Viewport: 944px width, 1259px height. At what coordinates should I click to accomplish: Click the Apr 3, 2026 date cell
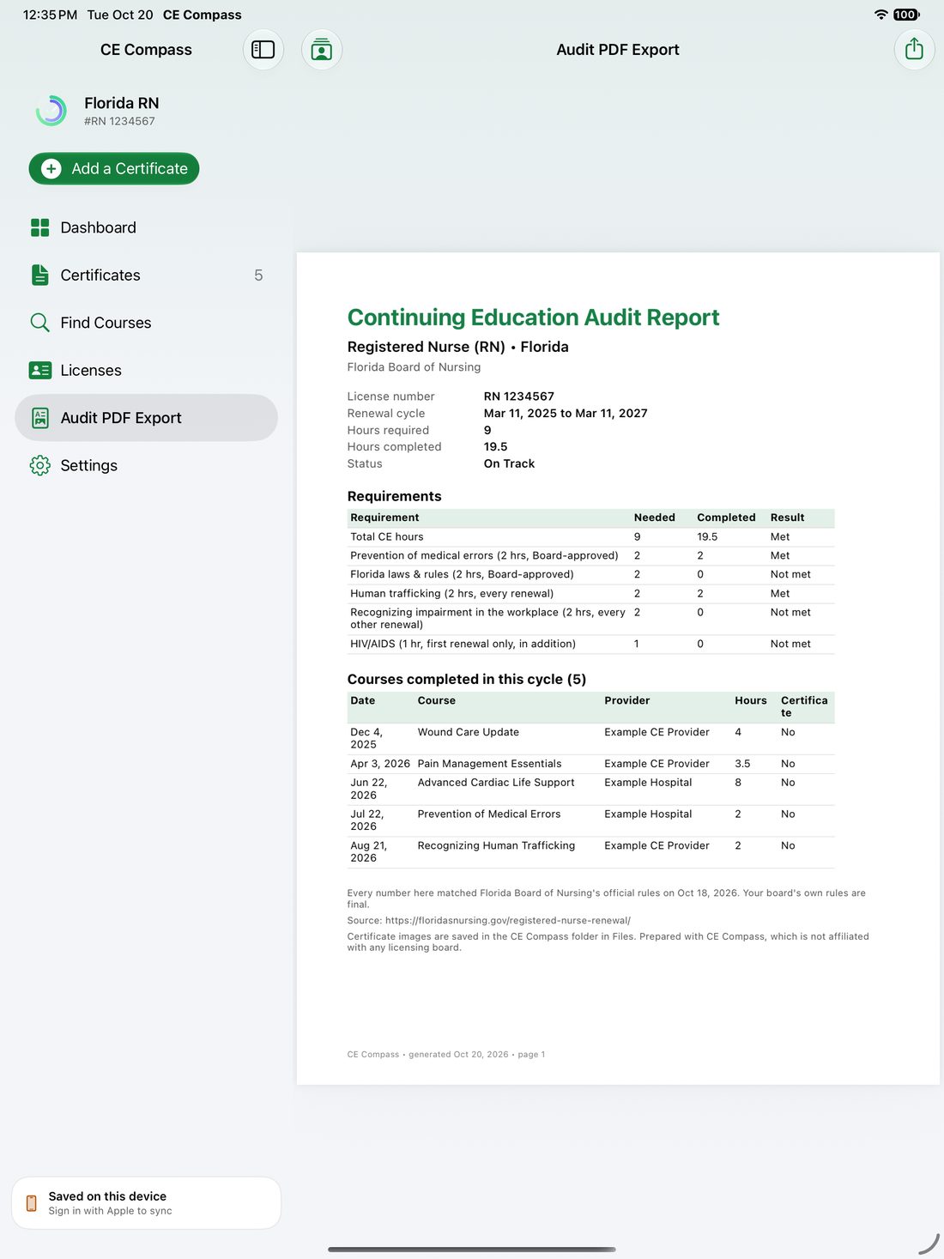click(x=380, y=764)
